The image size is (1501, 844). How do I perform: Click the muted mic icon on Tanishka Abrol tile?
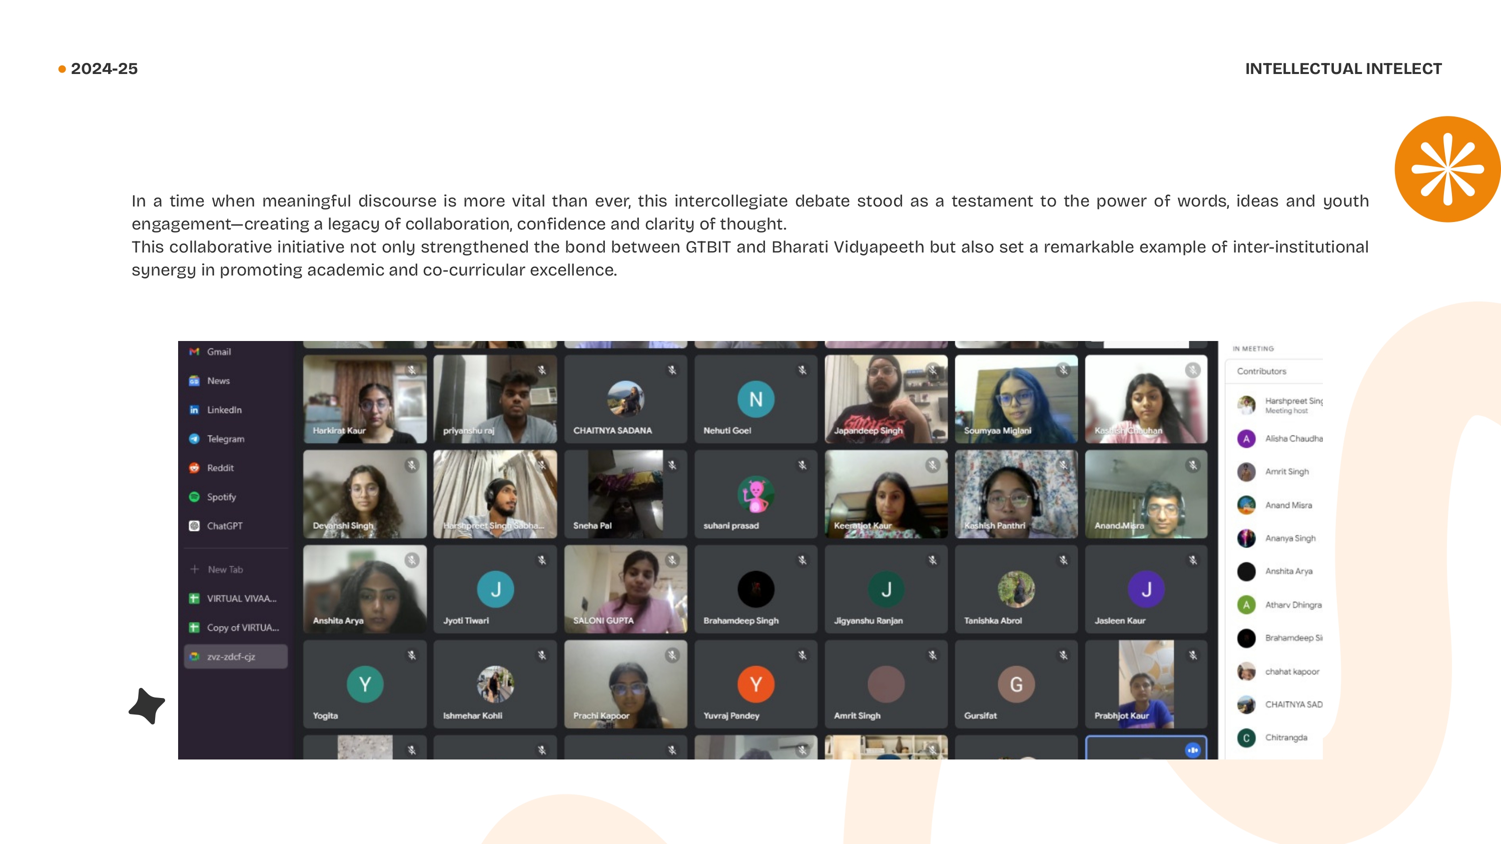click(1063, 560)
